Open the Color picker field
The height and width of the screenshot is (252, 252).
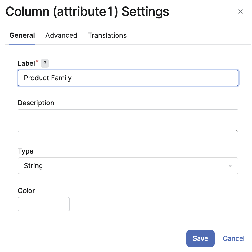pos(44,204)
